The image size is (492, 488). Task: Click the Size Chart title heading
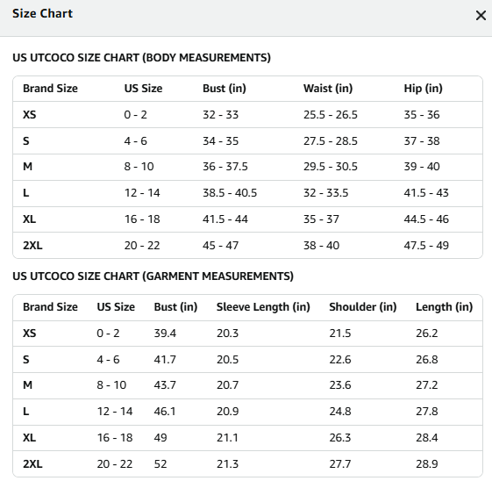[x=42, y=14]
